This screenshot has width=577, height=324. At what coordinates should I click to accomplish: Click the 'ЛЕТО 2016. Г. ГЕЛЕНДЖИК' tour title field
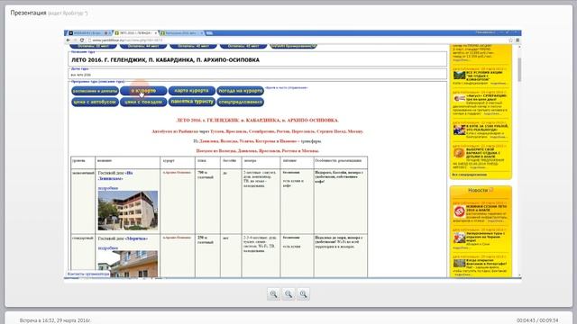tap(258, 60)
